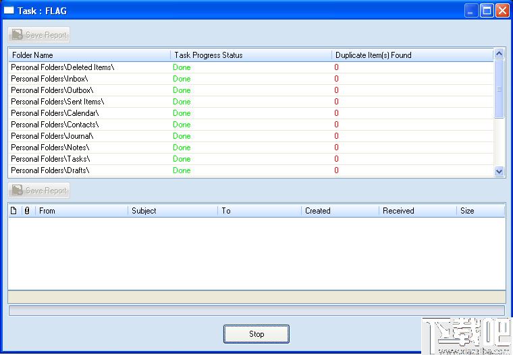Maximize the Task : FLAG window

[x=487, y=11]
